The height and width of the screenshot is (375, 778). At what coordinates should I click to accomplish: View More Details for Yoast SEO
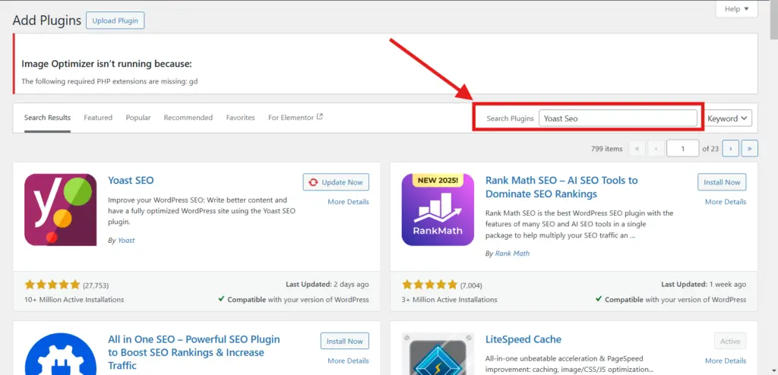pyautogui.click(x=348, y=202)
